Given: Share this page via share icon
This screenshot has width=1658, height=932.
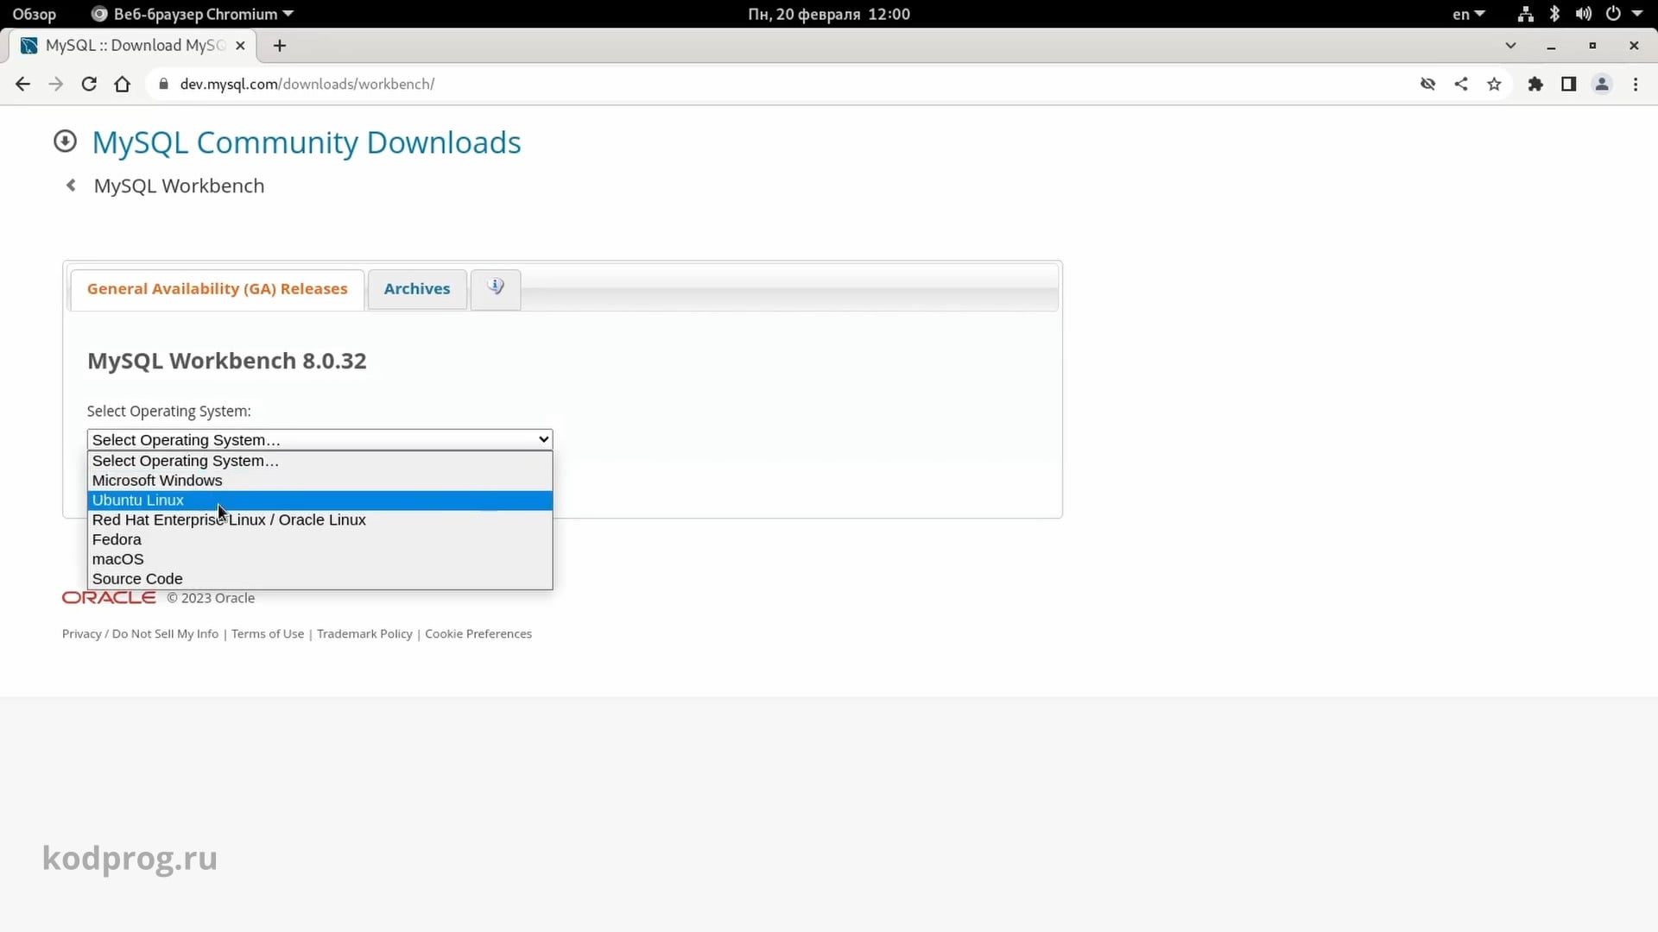Looking at the screenshot, I should (1461, 84).
